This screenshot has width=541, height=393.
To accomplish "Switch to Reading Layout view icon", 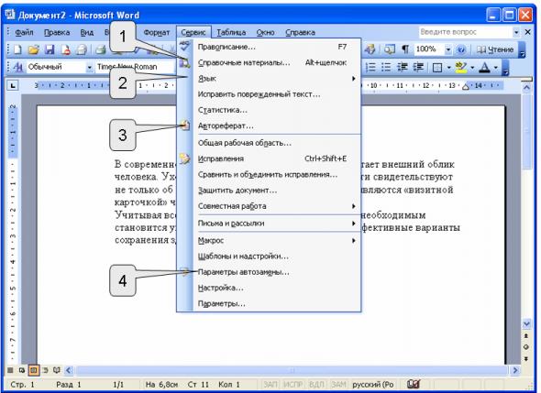I will click(x=57, y=370).
